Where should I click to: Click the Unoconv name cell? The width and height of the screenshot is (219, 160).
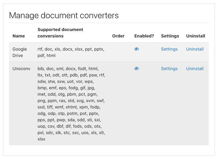point(21,68)
